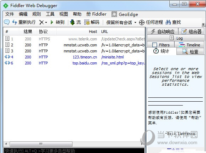206x153 pixels.
Task: Click the 任何进程 crosshair target icon
Action: [142, 22]
